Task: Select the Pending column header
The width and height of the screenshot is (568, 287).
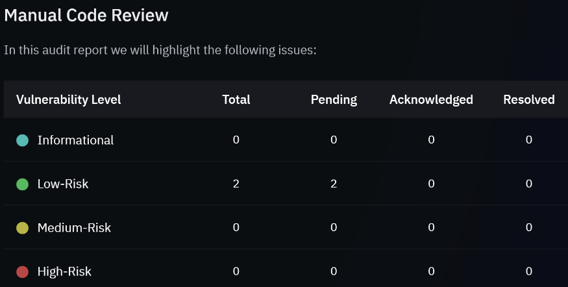Action: [334, 99]
